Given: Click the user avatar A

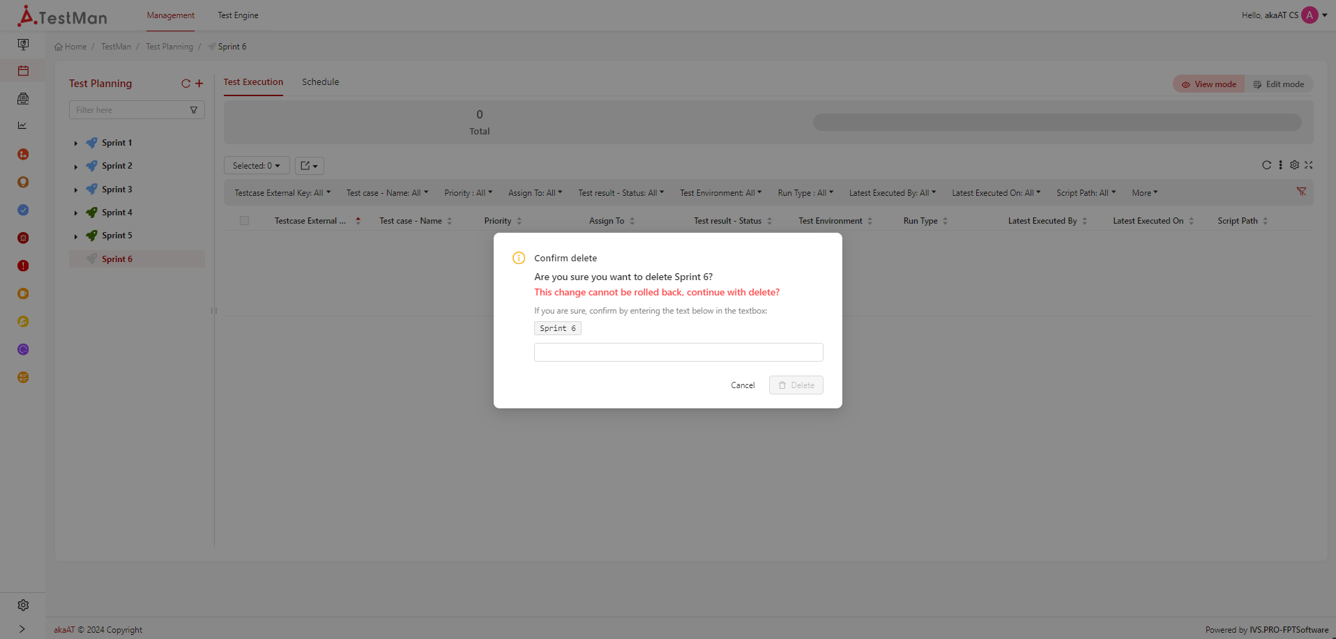Looking at the screenshot, I should click(x=1310, y=15).
